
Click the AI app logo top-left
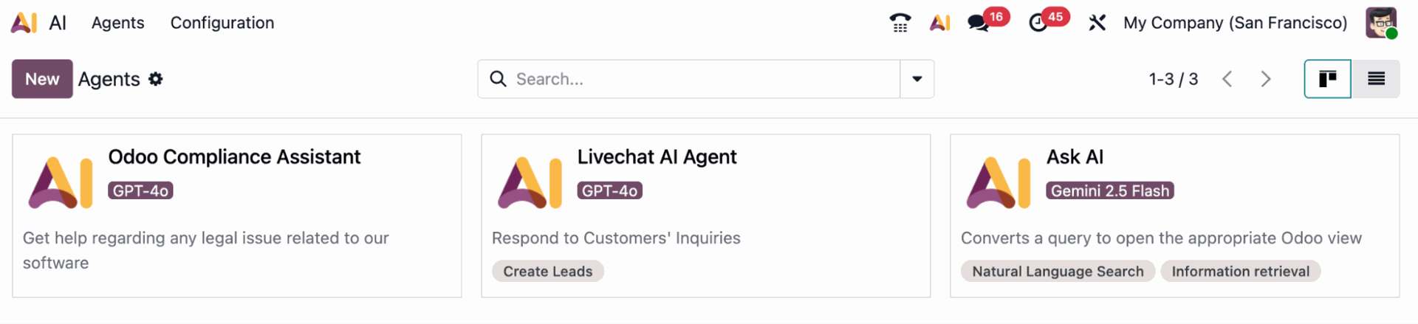(24, 23)
